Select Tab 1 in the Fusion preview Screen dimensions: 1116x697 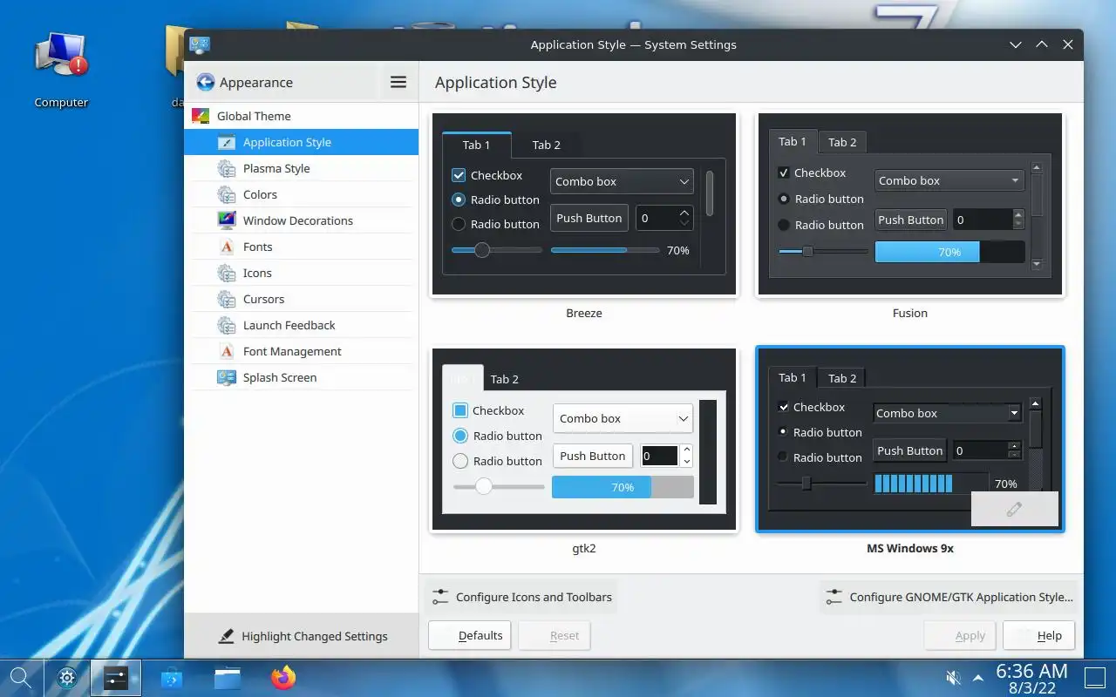pos(793,141)
